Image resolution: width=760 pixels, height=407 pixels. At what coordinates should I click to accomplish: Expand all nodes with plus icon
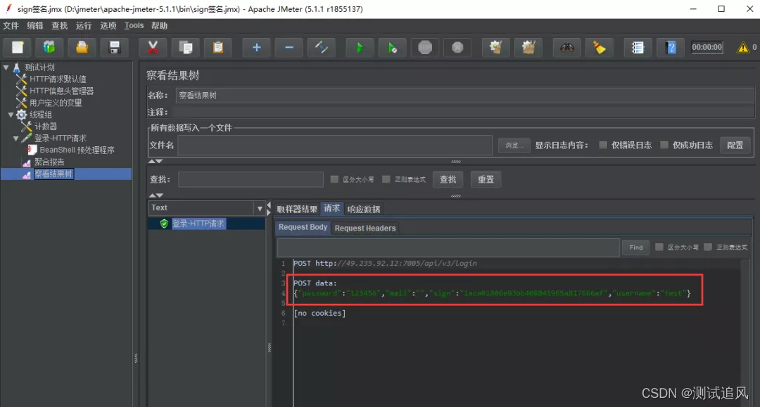pos(256,47)
